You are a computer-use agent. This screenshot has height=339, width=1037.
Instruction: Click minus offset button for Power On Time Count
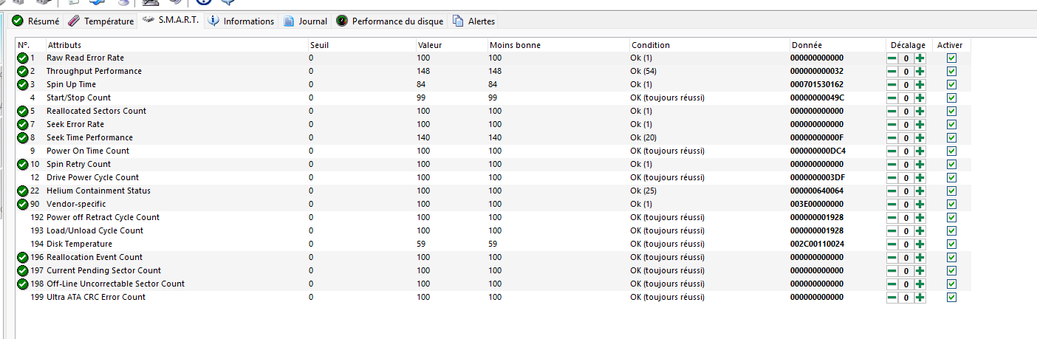tap(892, 151)
